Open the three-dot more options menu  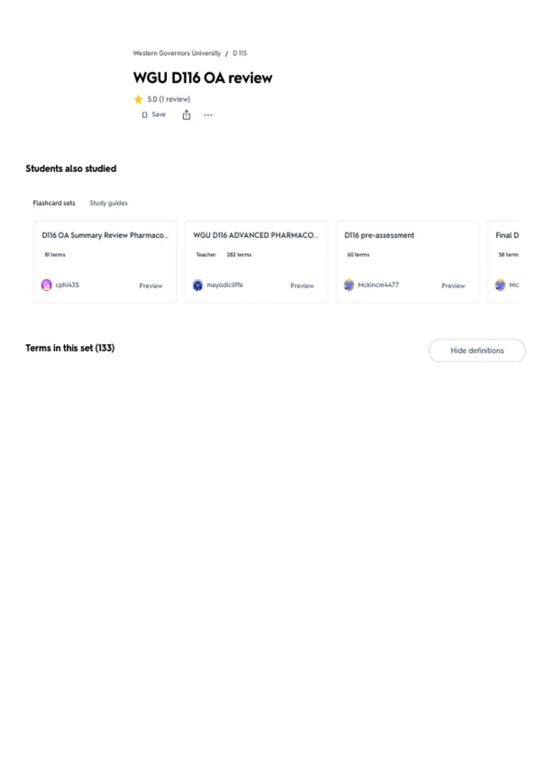pos(208,115)
